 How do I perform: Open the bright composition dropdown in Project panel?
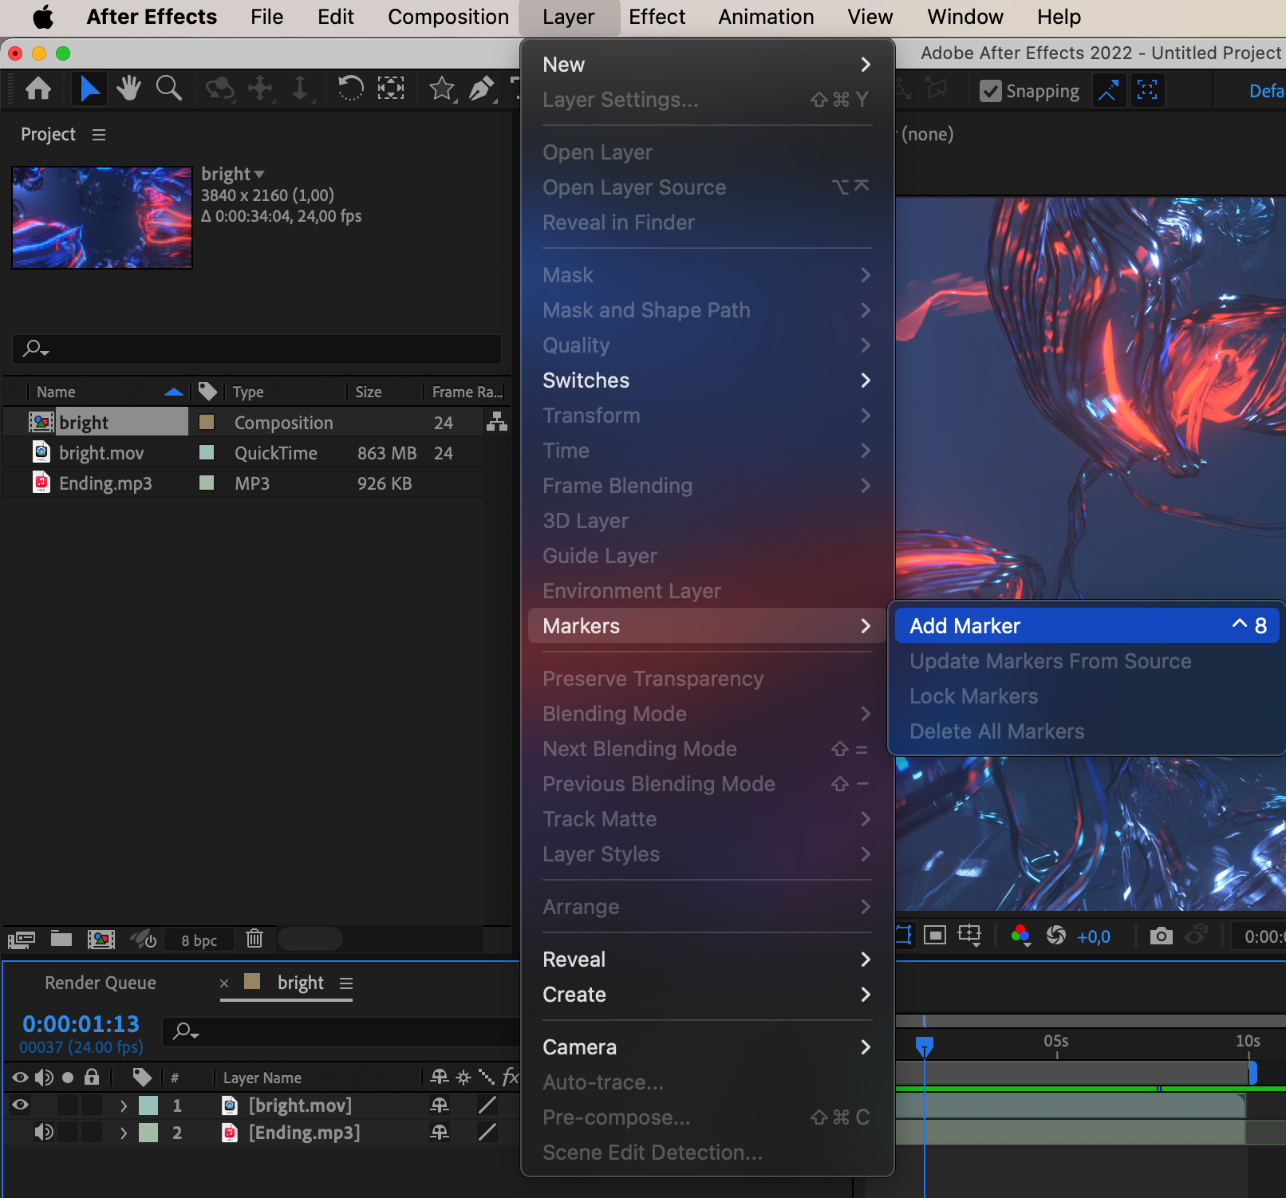pos(259,174)
